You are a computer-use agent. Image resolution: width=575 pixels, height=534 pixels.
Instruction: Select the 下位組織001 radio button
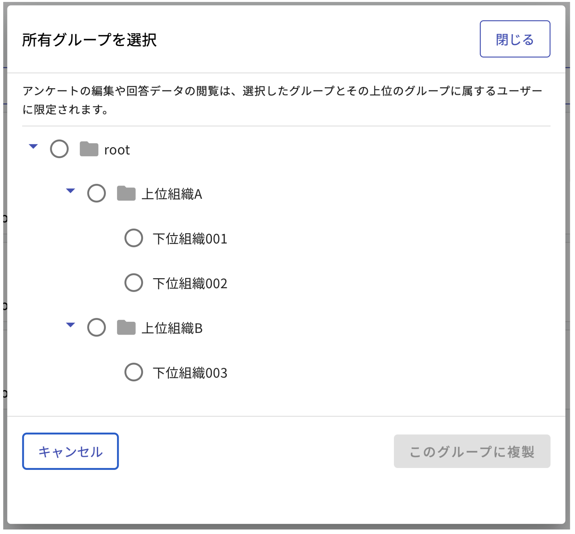click(133, 238)
